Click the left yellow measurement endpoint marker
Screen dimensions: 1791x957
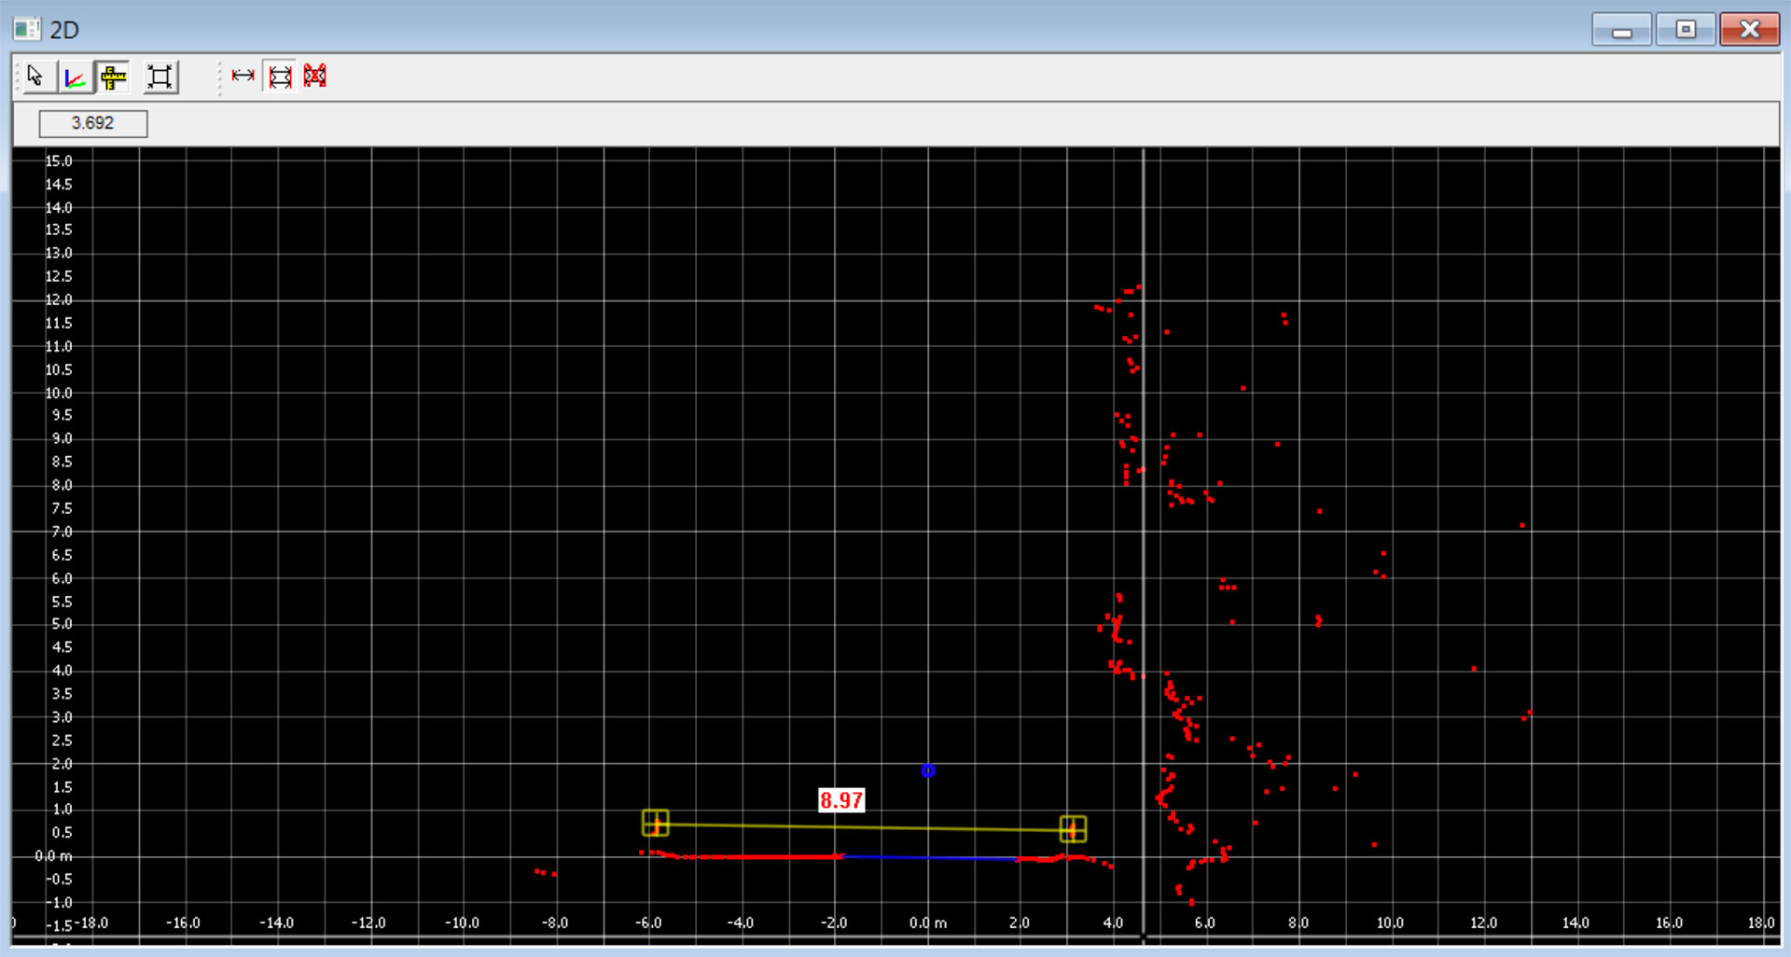[x=656, y=823]
